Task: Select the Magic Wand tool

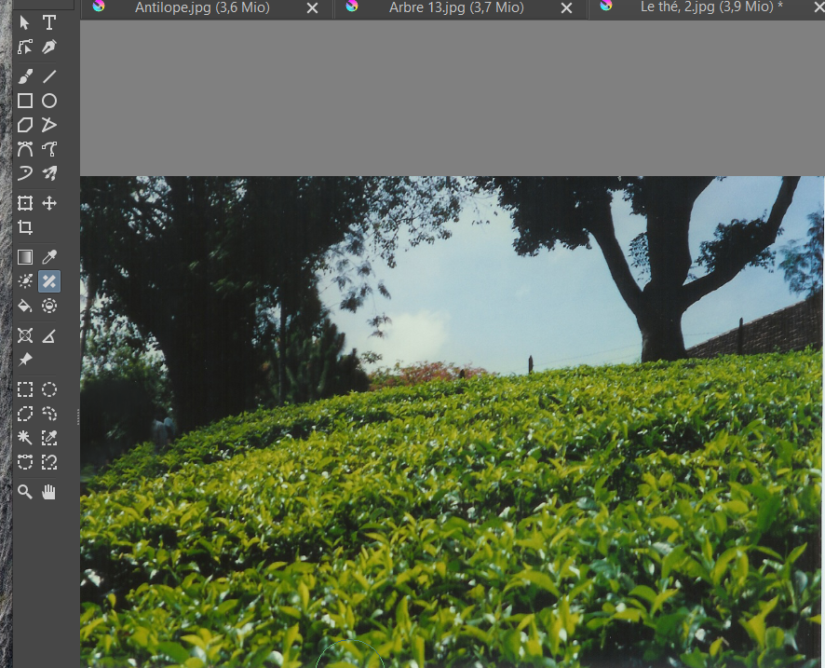Action: point(25,438)
